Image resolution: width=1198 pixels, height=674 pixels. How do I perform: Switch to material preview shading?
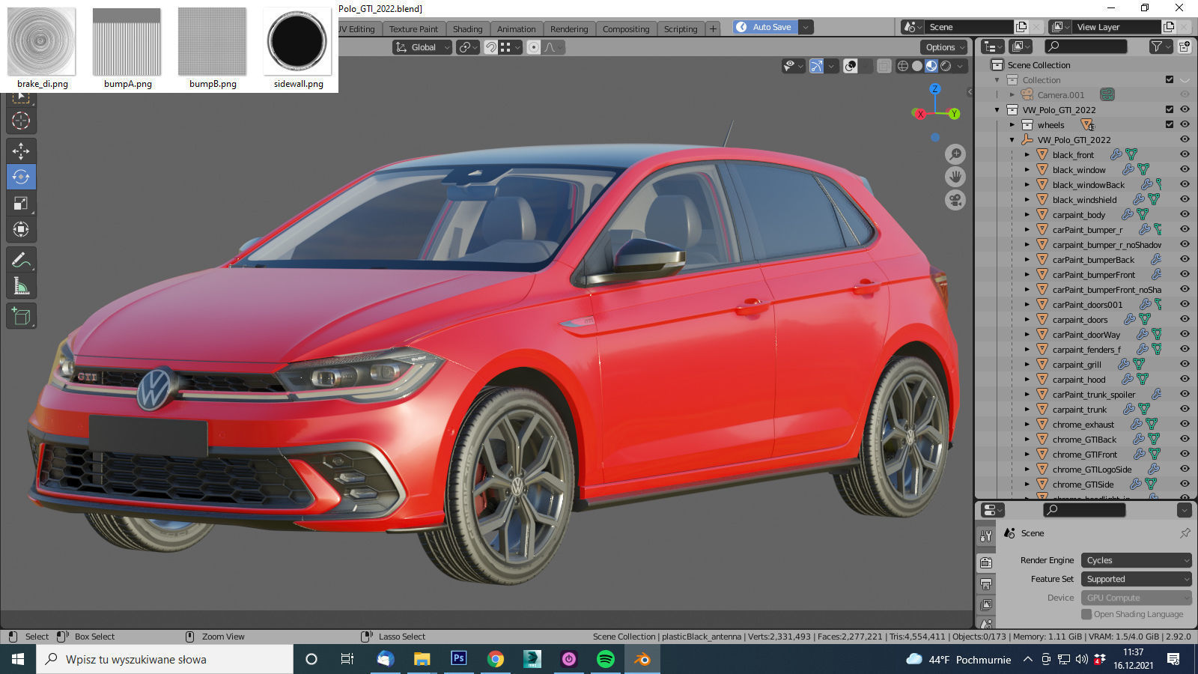(931, 66)
